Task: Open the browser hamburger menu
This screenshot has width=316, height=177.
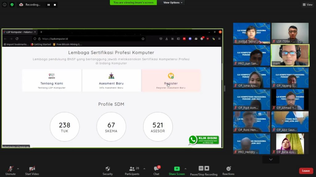Action: [219, 38]
